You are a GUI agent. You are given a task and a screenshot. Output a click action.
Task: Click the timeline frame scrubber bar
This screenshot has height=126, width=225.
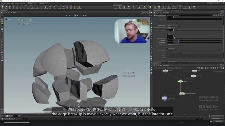[x=112, y=116]
